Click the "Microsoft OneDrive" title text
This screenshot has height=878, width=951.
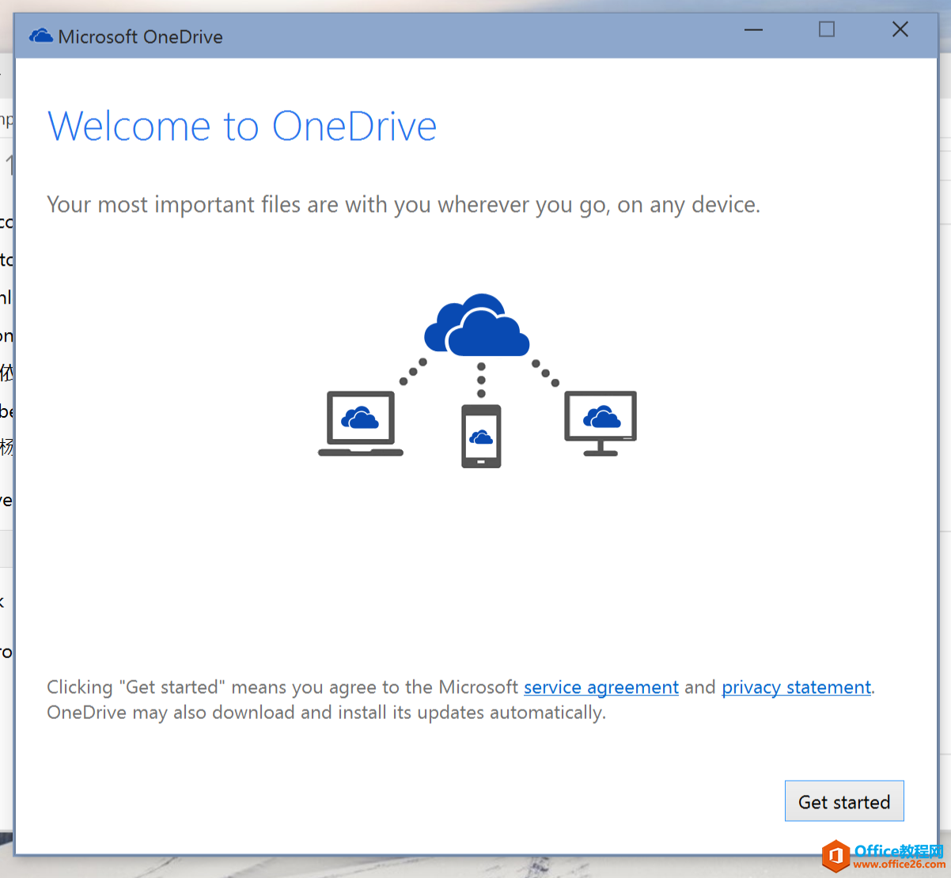pyautogui.click(x=141, y=37)
